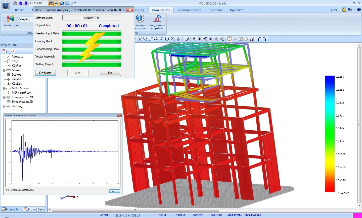Click the zoom in plus magnifier
The width and height of the screenshot is (362, 218).
[x=211, y=39]
